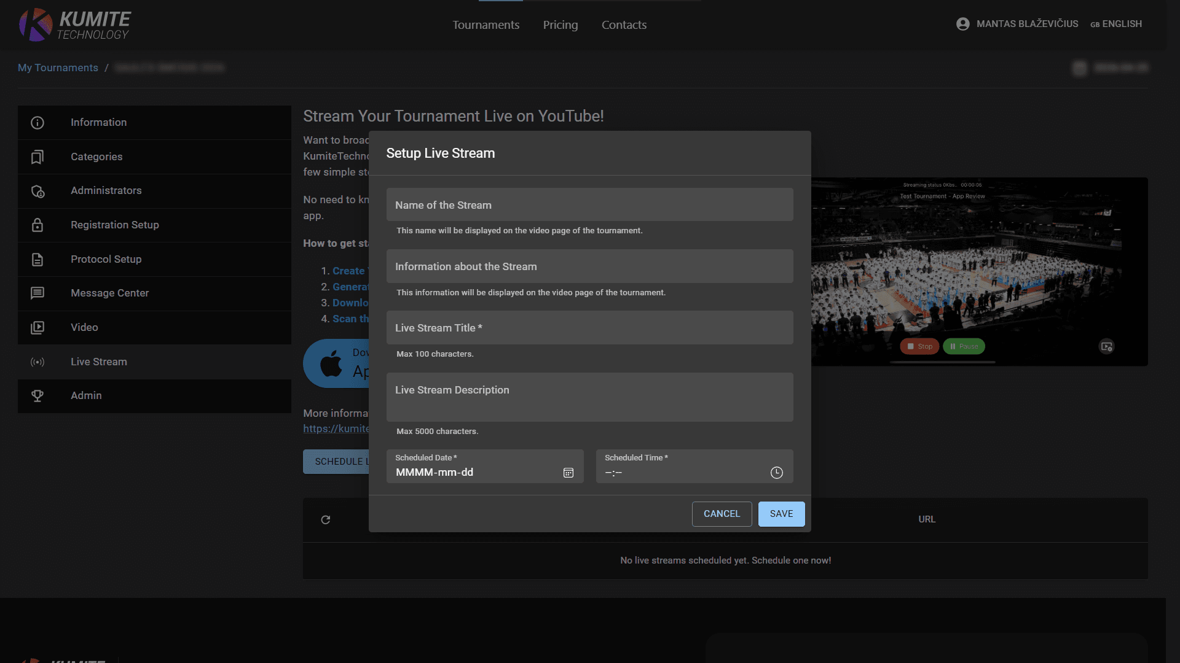The height and width of the screenshot is (663, 1180).
Task: Click the Name of the Stream field
Action: [x=589, y=204]
